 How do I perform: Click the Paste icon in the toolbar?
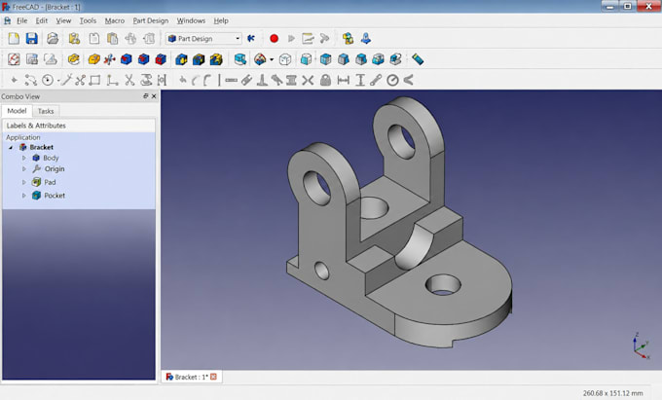pos(112,38)
